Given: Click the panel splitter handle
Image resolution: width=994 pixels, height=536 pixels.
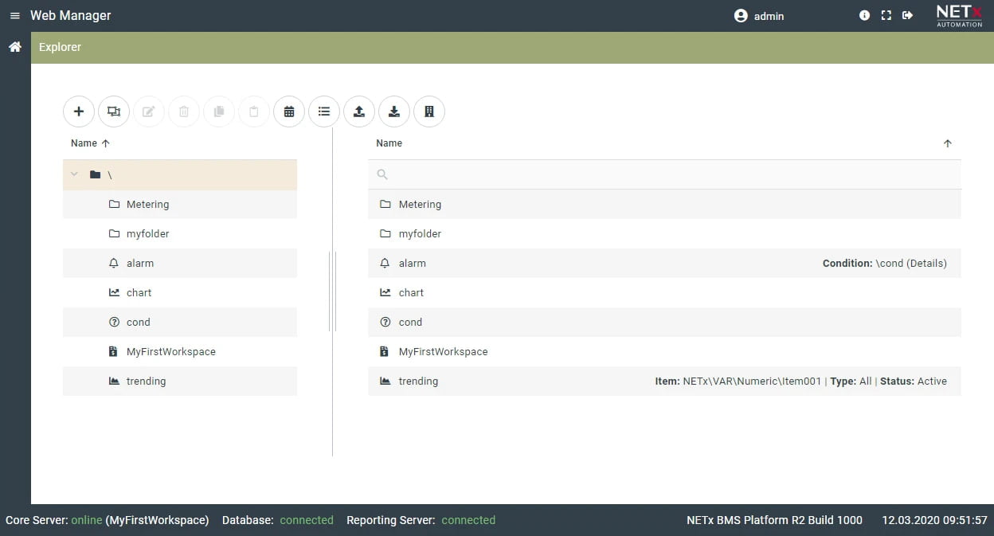Looking at the screenshot, I should pyautogui.click(x=332, y=291).
